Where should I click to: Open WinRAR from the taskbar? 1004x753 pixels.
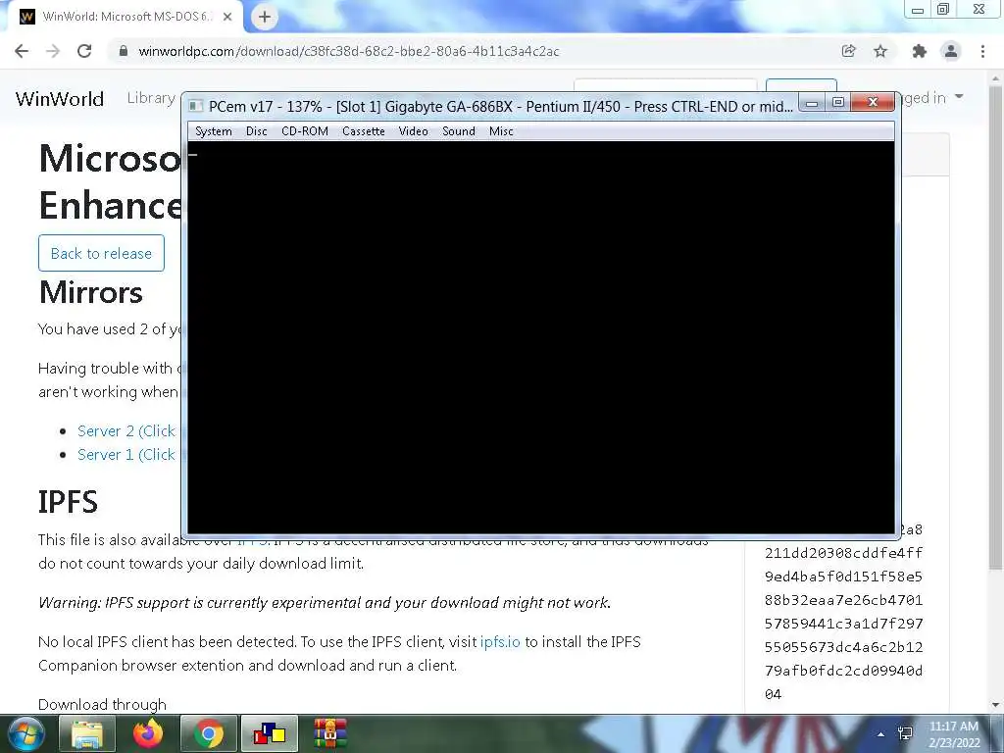329,733
